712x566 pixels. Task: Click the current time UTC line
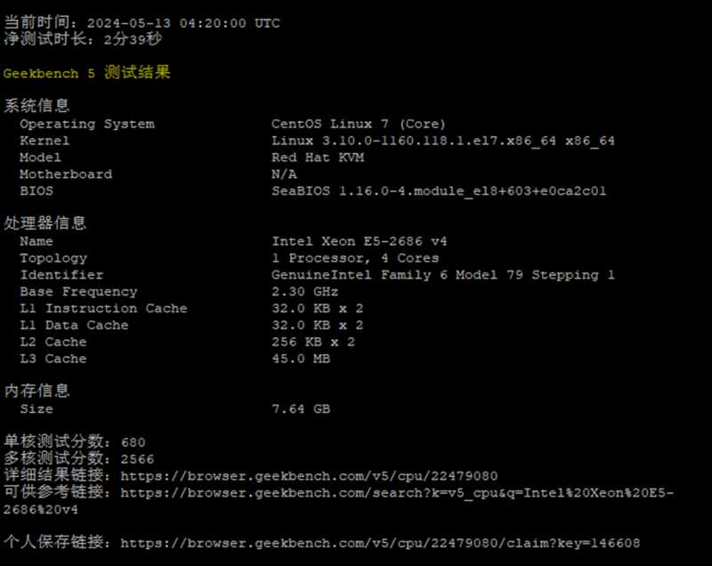[142, 23]
